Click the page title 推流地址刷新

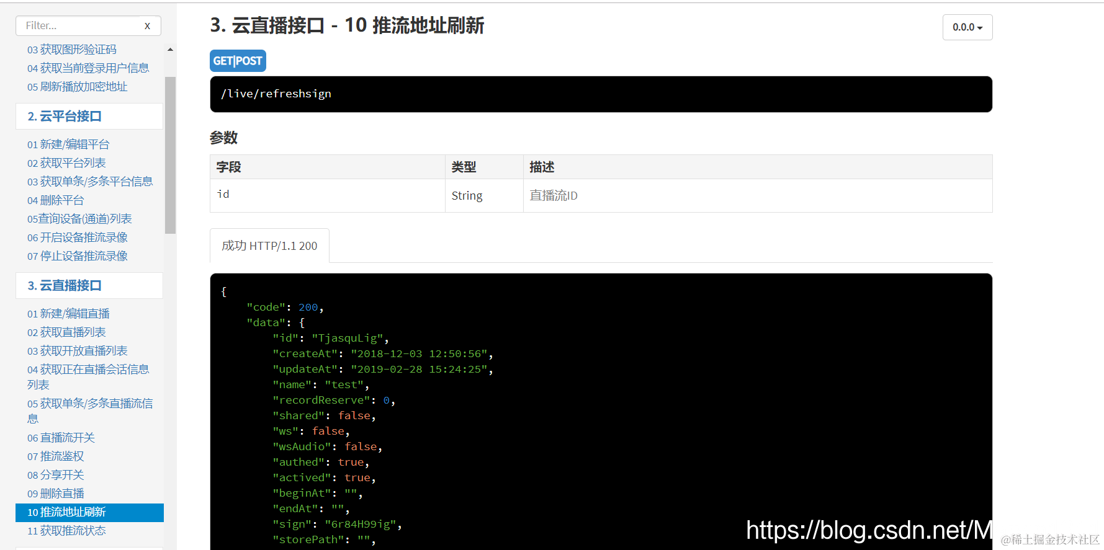428,25
